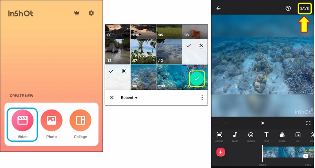Image resolution: width=315 pixels, height=168 pixels.
Task: Open the help question-mark icon
Action: coord(288,8)
